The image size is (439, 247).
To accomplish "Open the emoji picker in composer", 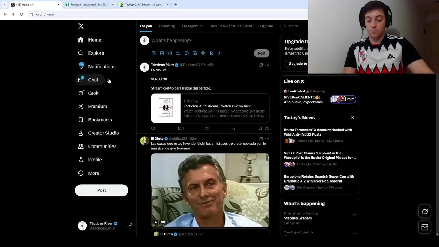I will pyautogui.click(x=187, y=53).
